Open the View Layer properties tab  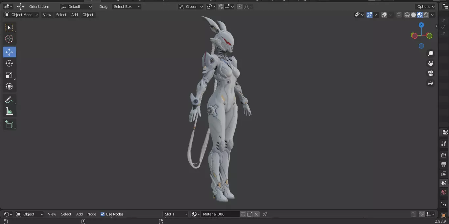[x=444, y=174]
